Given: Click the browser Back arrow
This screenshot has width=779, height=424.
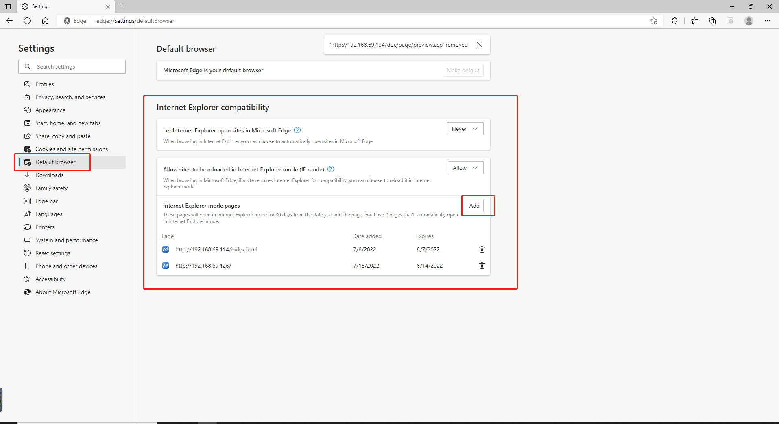Looking at the screenshot, I should (x=9, y=21).
